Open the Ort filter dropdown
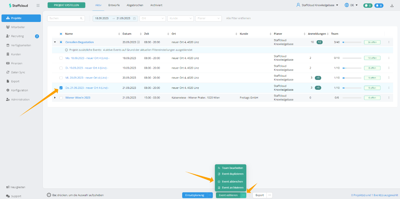Image resolution: width=400 pixels, height=199 pixels. click(x=152, y=18)
